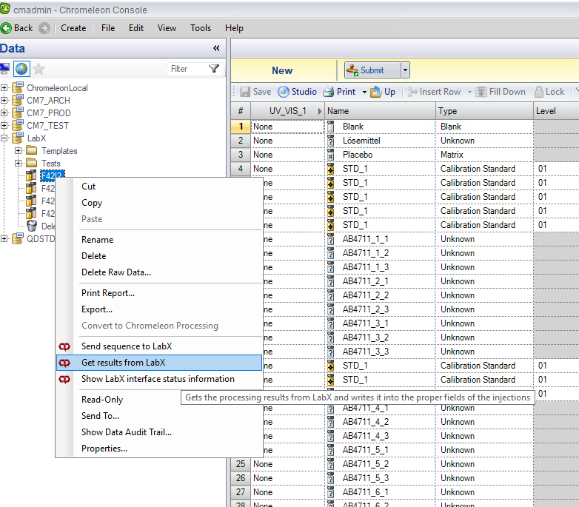Image resolution: width=579 pixels, height=507 pixels.
Task: Click the Submit button
Action: pyautogui.click(x=372, y=70)
